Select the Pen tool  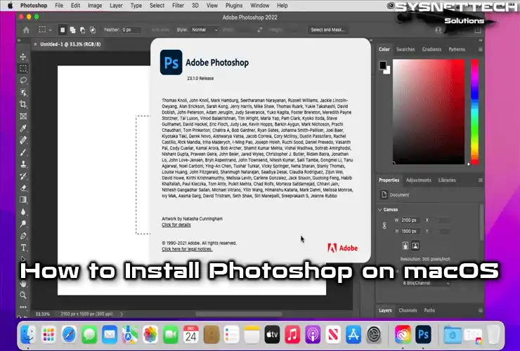tap(23, 236)
